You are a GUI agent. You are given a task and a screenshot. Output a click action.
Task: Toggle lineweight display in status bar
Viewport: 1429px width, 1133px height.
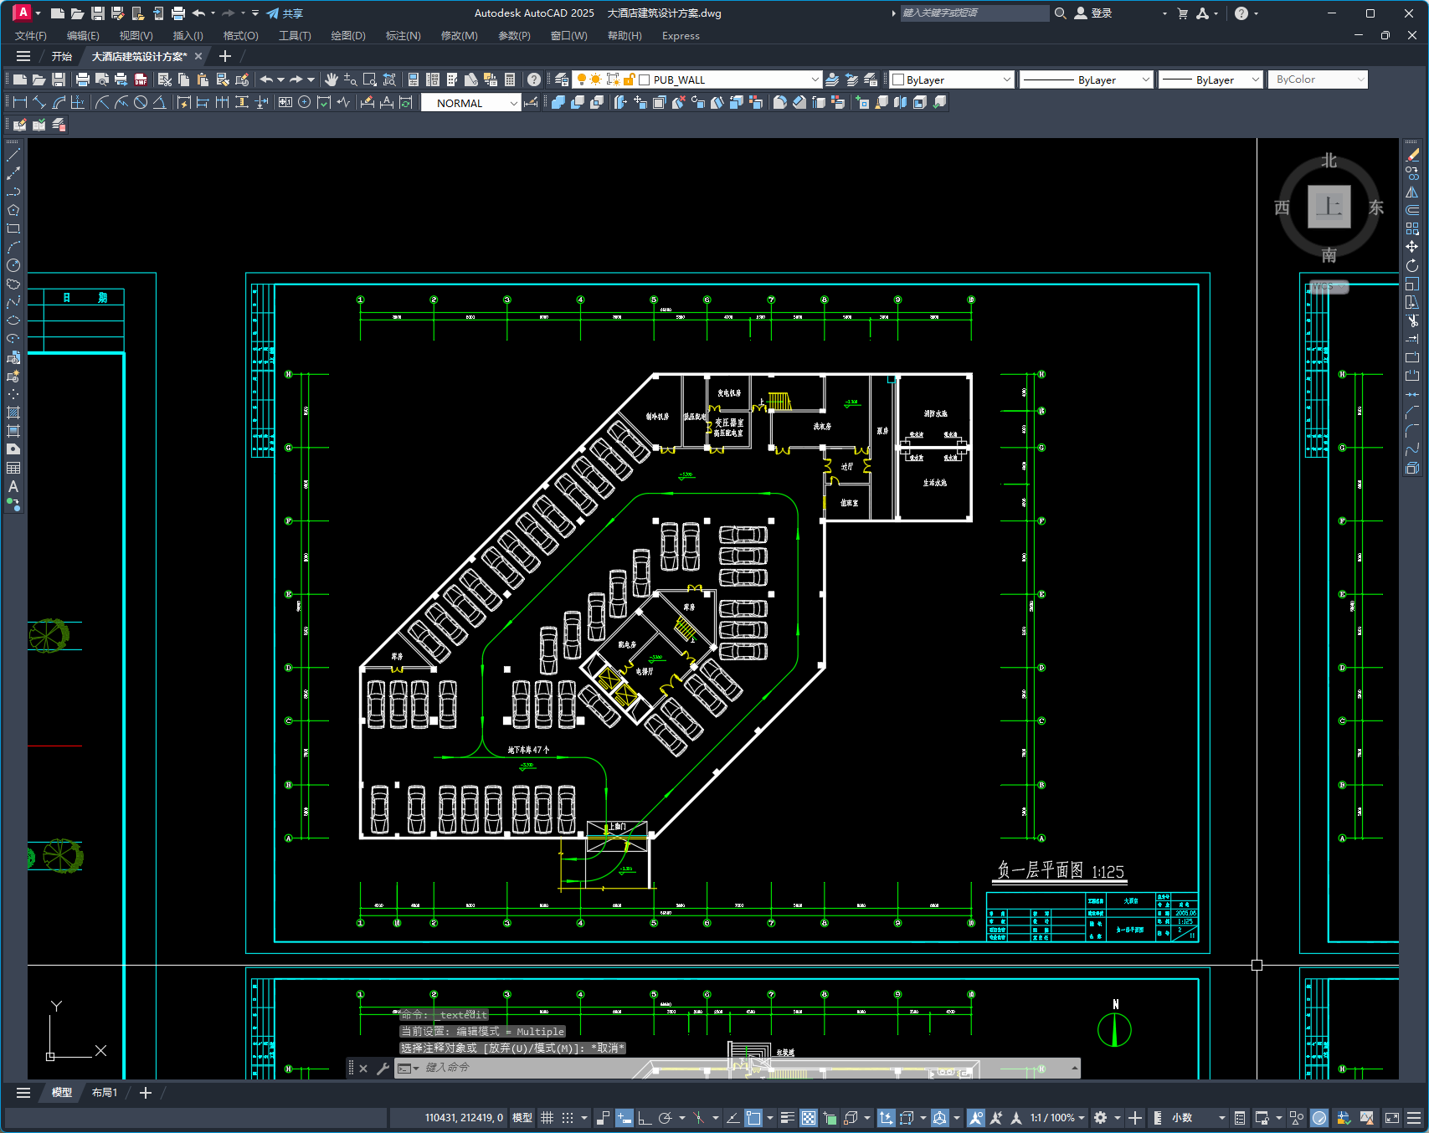tap(788, 1118)
